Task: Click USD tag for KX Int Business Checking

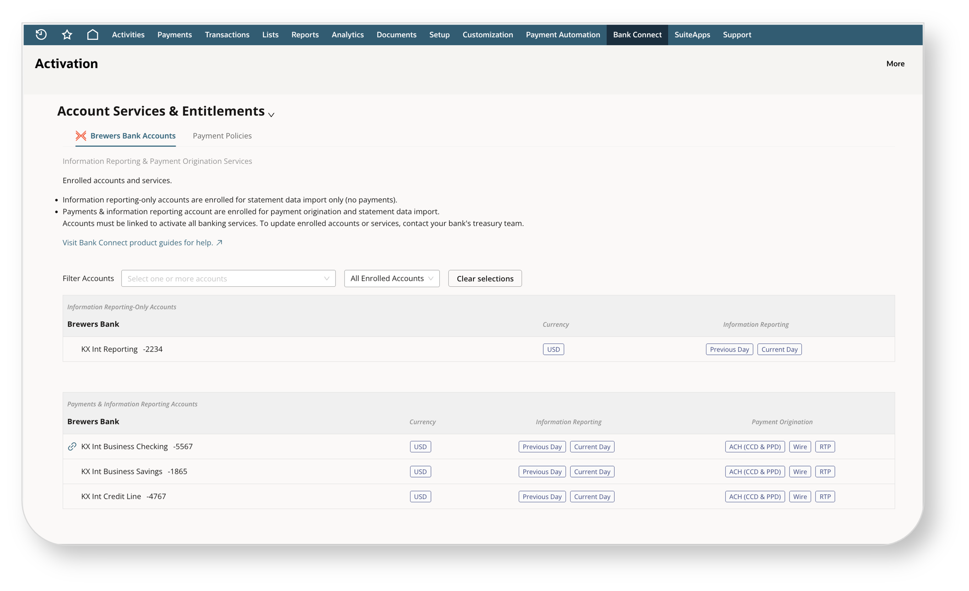Action: pos(420,447)
